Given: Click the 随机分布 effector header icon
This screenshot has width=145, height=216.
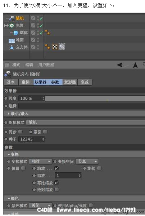Looking at the screenshot, I should (x=8, y=74).
